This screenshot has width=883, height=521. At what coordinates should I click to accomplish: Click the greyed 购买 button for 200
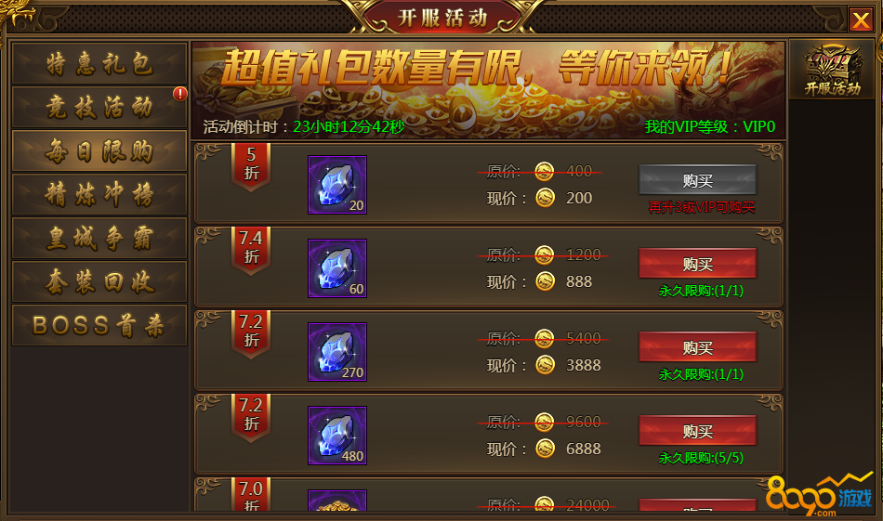point(698,180)
